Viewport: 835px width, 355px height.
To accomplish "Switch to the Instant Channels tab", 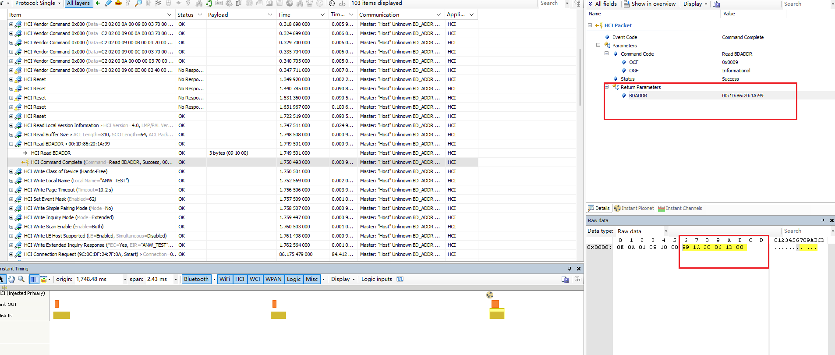I will pos(680,208).
